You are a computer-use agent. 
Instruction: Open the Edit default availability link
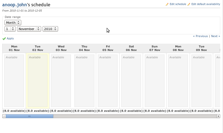(206, 4)
